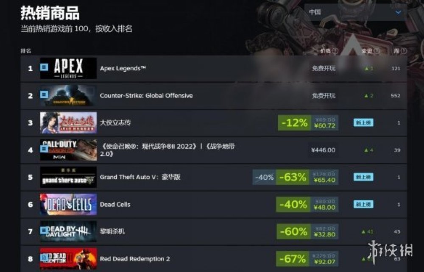Click the 大侠立志传 game thumbnail

pos(68,123)
